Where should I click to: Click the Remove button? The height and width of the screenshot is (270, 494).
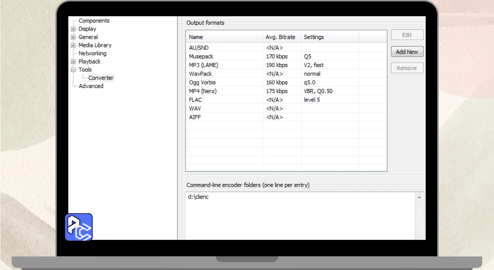[x=407, y=68]
